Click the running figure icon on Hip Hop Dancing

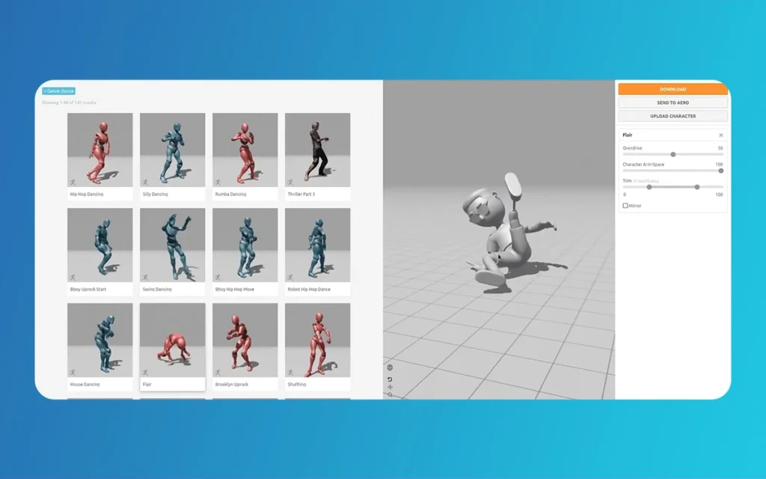click(72, 182)
